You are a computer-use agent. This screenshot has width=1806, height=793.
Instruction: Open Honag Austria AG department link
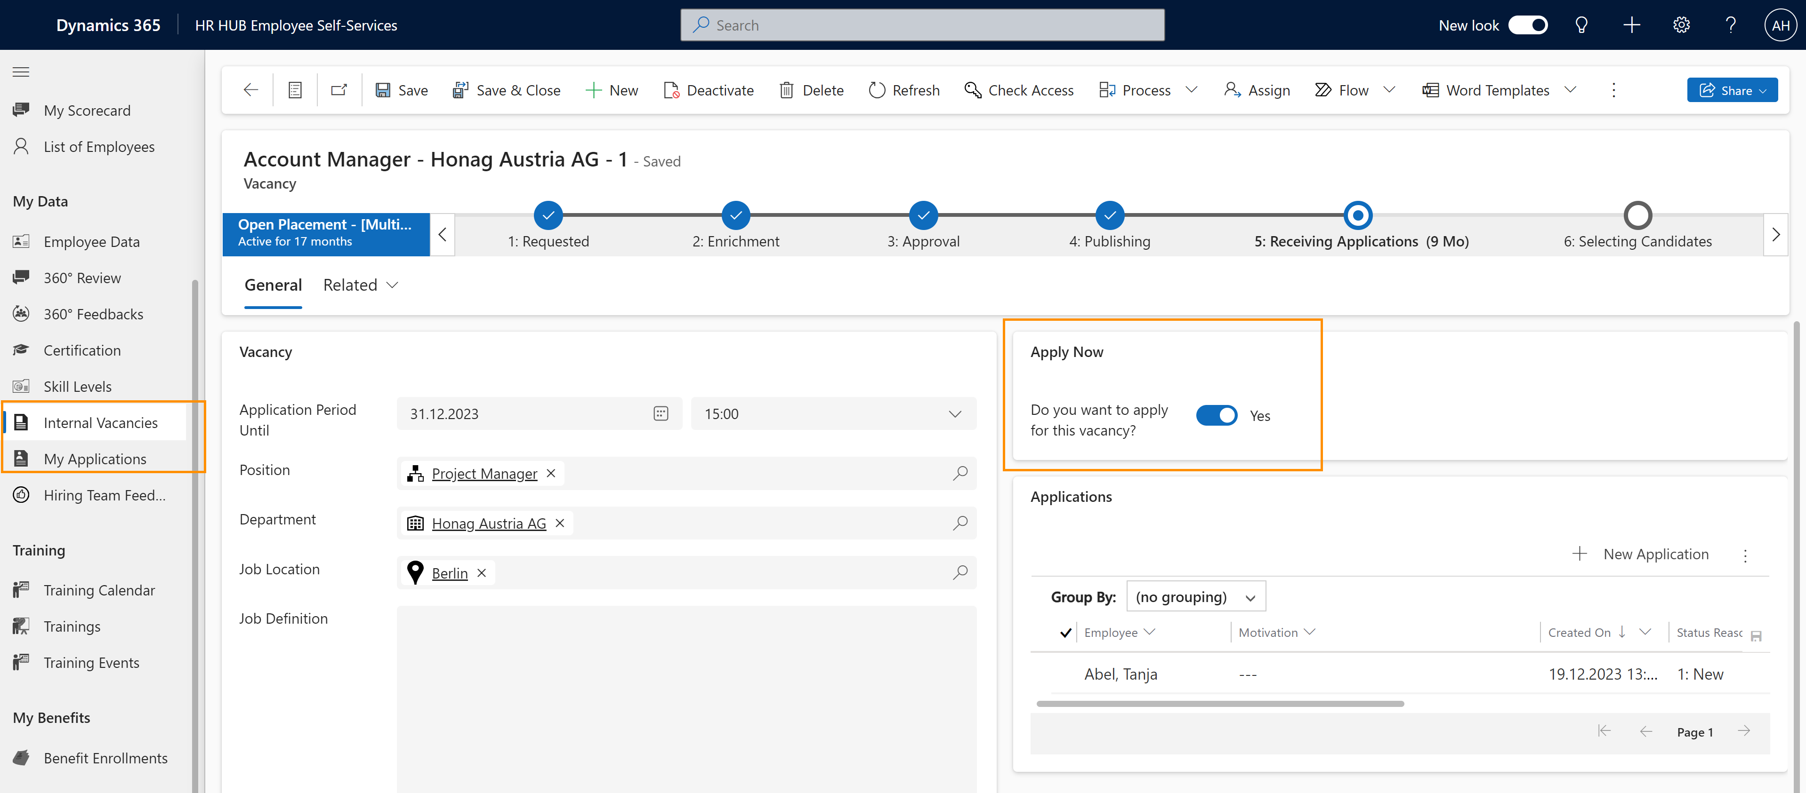[x=489, y=523]
